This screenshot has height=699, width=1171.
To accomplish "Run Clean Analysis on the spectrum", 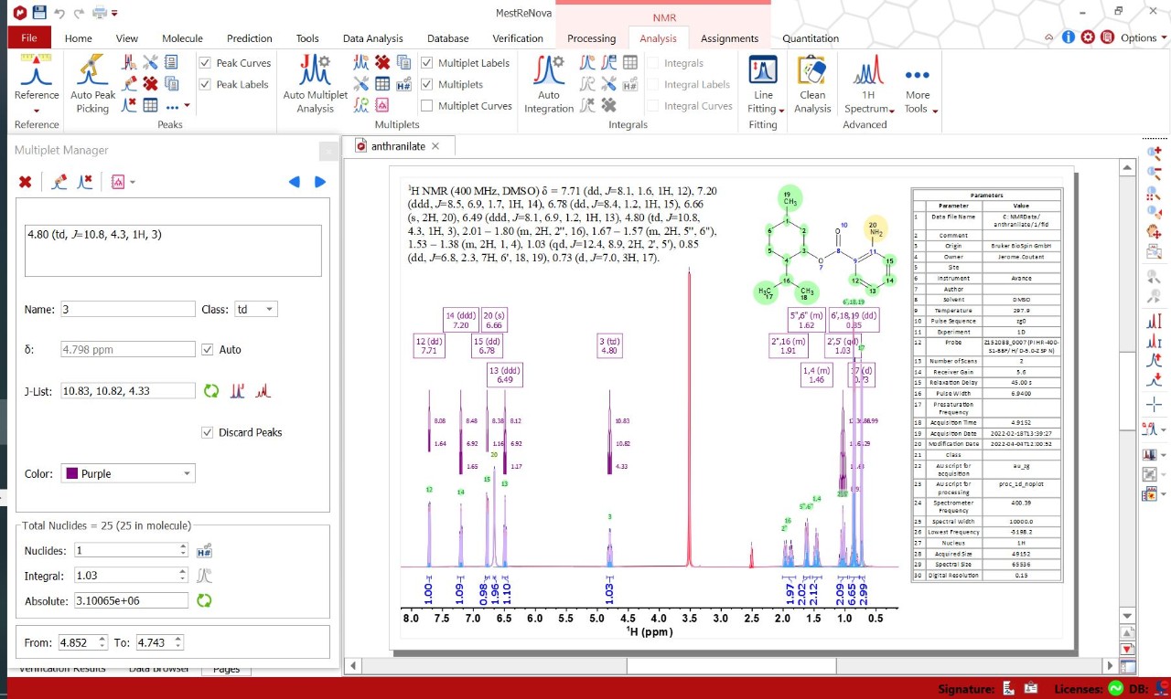I will [811, 87].
